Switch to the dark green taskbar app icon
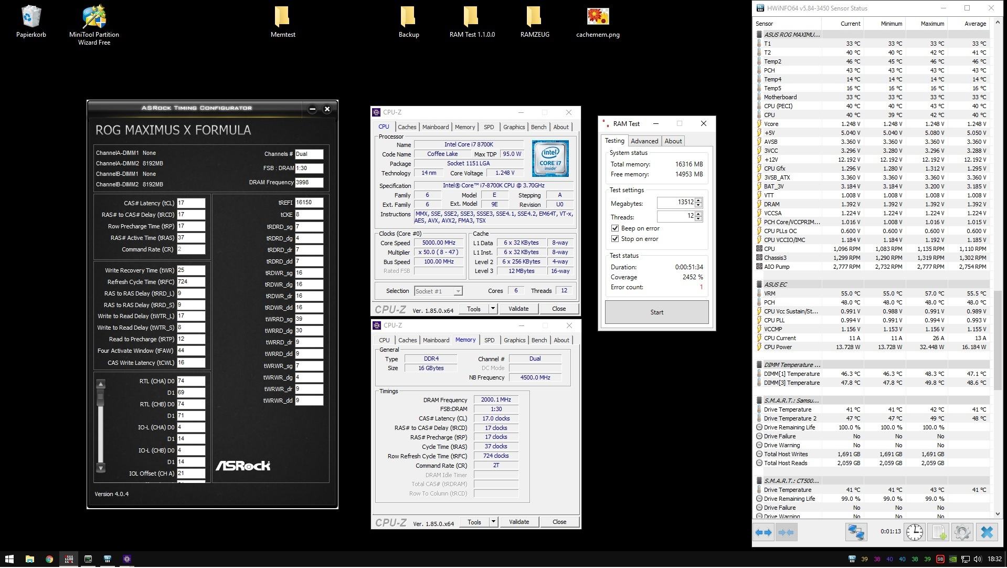 click(88, 559)
